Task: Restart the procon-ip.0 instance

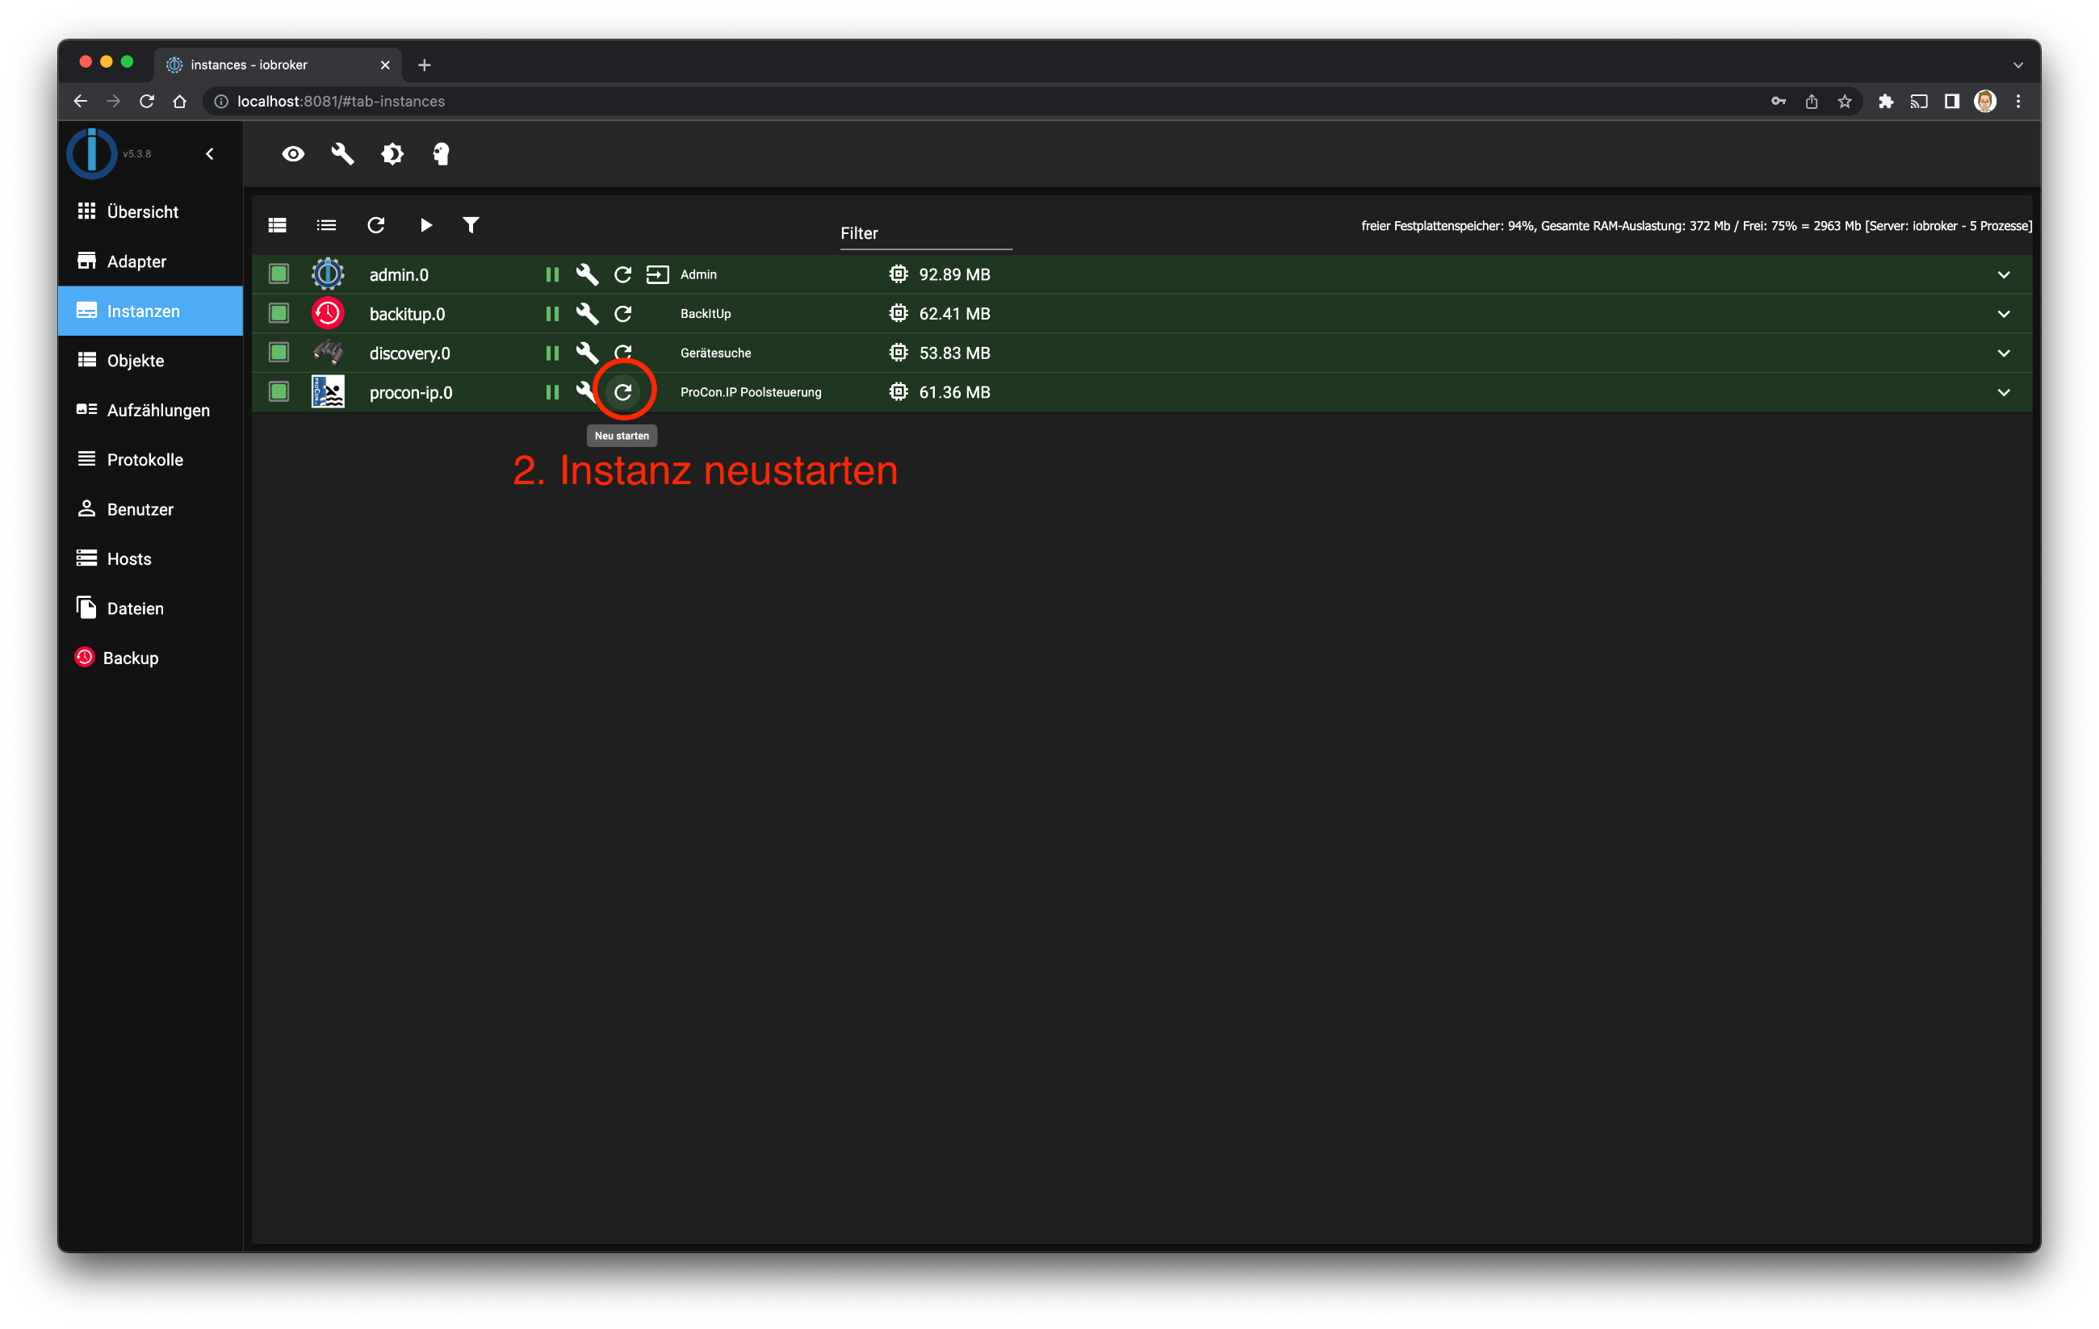Action: click(x=622, y=392)
